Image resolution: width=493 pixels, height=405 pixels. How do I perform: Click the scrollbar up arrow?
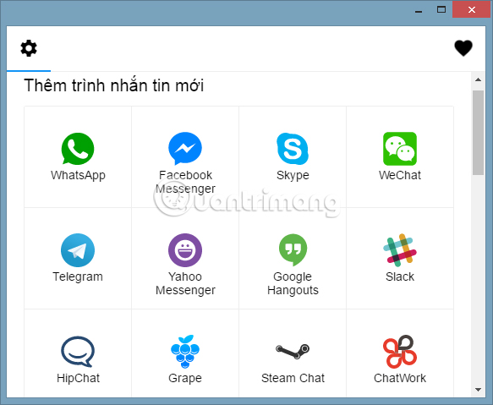[479, 79]
